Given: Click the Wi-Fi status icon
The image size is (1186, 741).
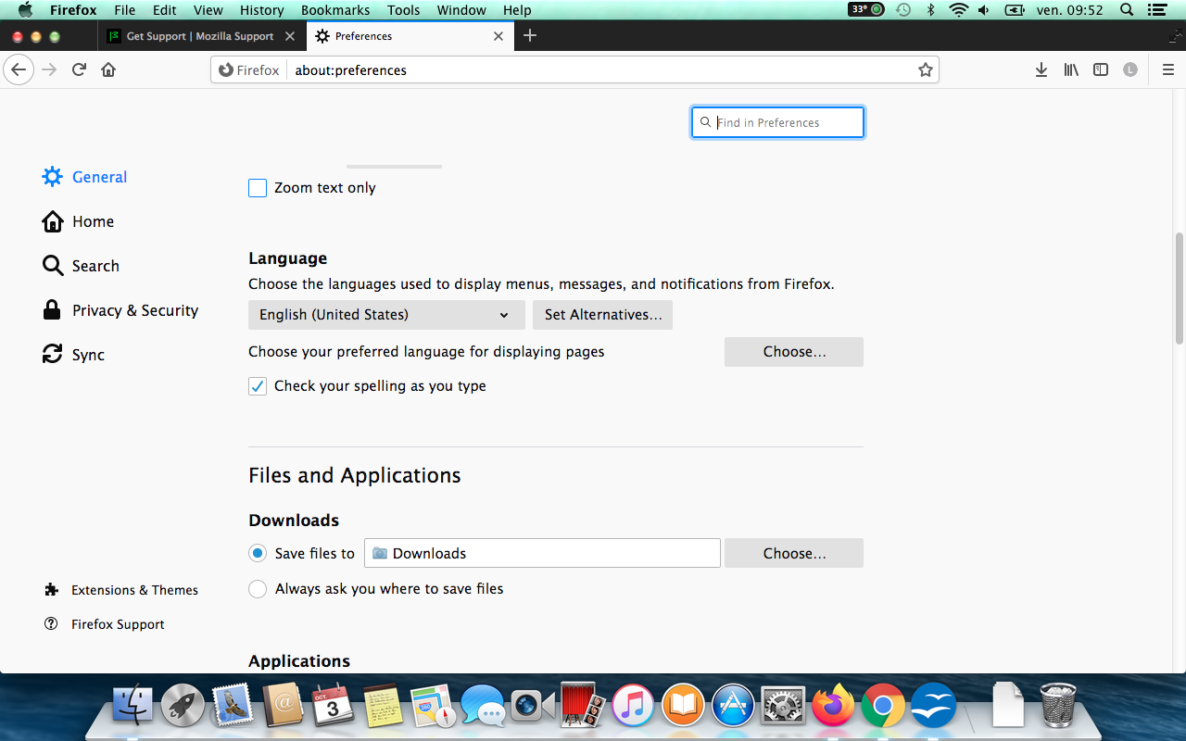Looking at the screenshot, I should (958, 10).
